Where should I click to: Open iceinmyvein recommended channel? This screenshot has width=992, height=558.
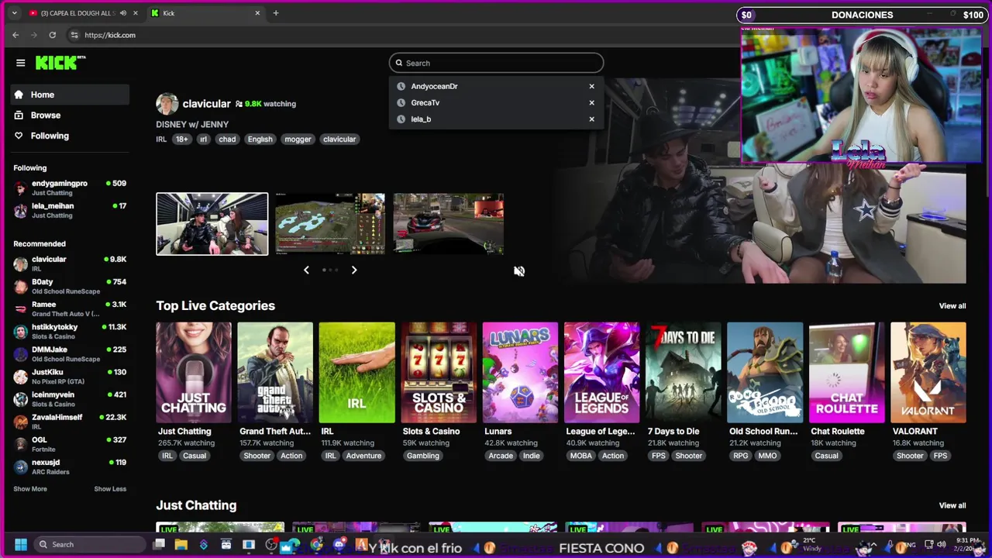click(70, 399)
